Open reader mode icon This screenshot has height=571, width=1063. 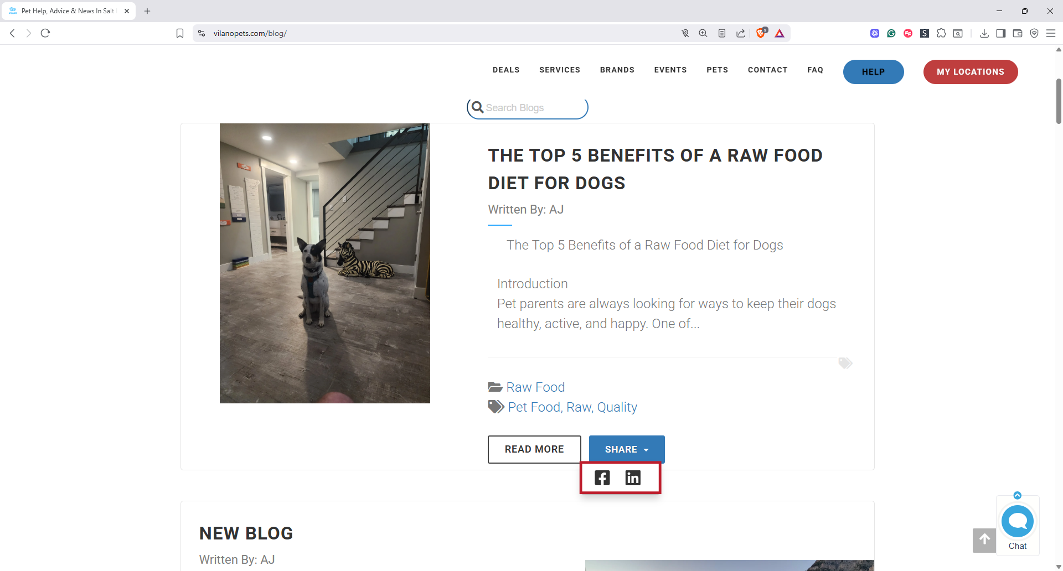(722, 33)
